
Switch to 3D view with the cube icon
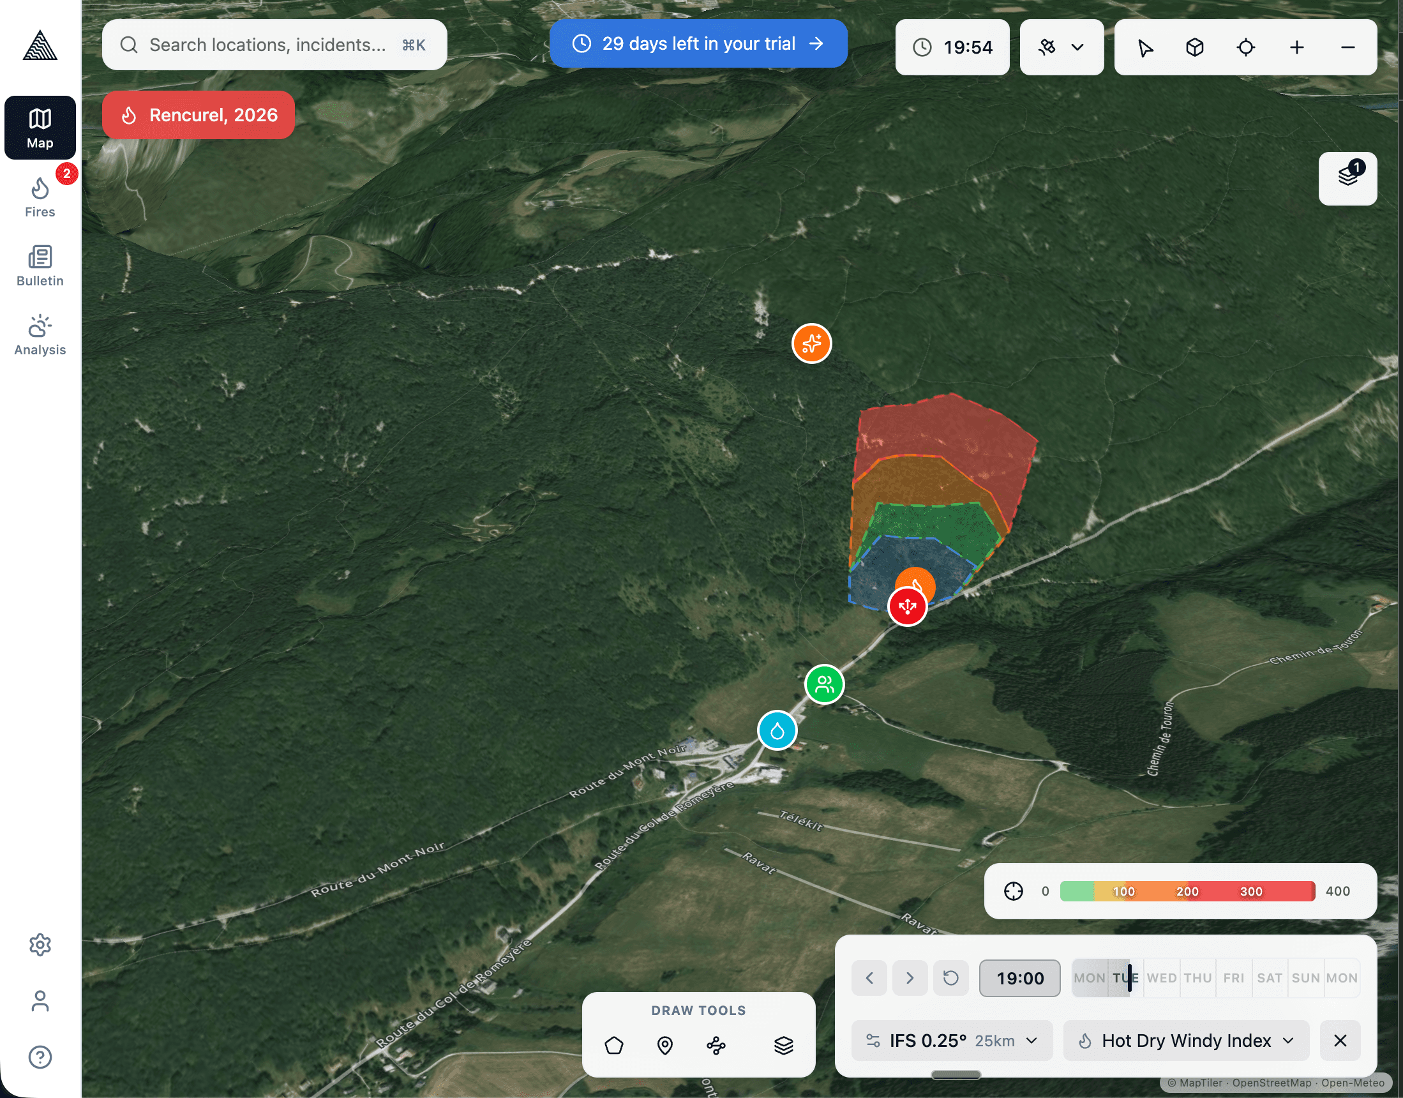[1195, 47]
